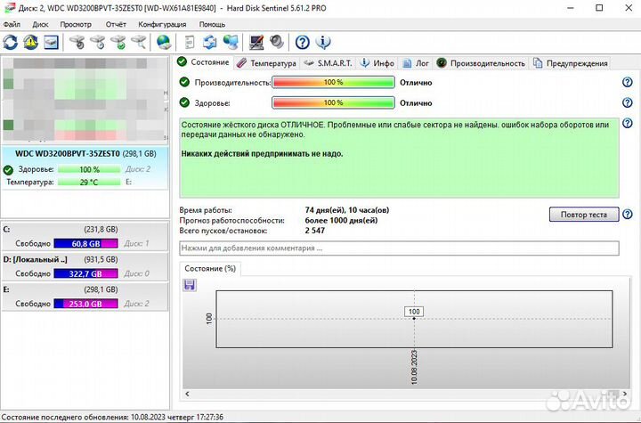The width and height of the screenshot is (641, 423).
Task: Click the Здоровье 100 % bar in right panel
Action: tap(333, 102)
